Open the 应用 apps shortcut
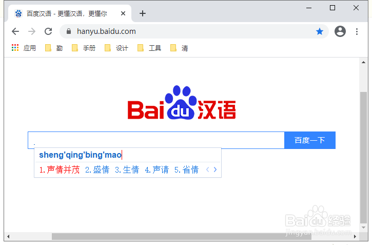This screenshot has width=372, height=245. pyautogui.click(x=24, y=48)
